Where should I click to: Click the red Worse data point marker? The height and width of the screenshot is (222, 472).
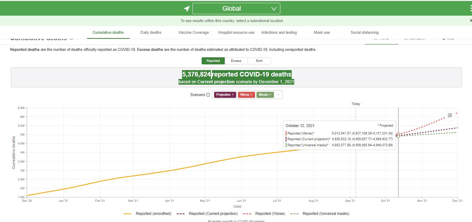(x=398, y=134)
